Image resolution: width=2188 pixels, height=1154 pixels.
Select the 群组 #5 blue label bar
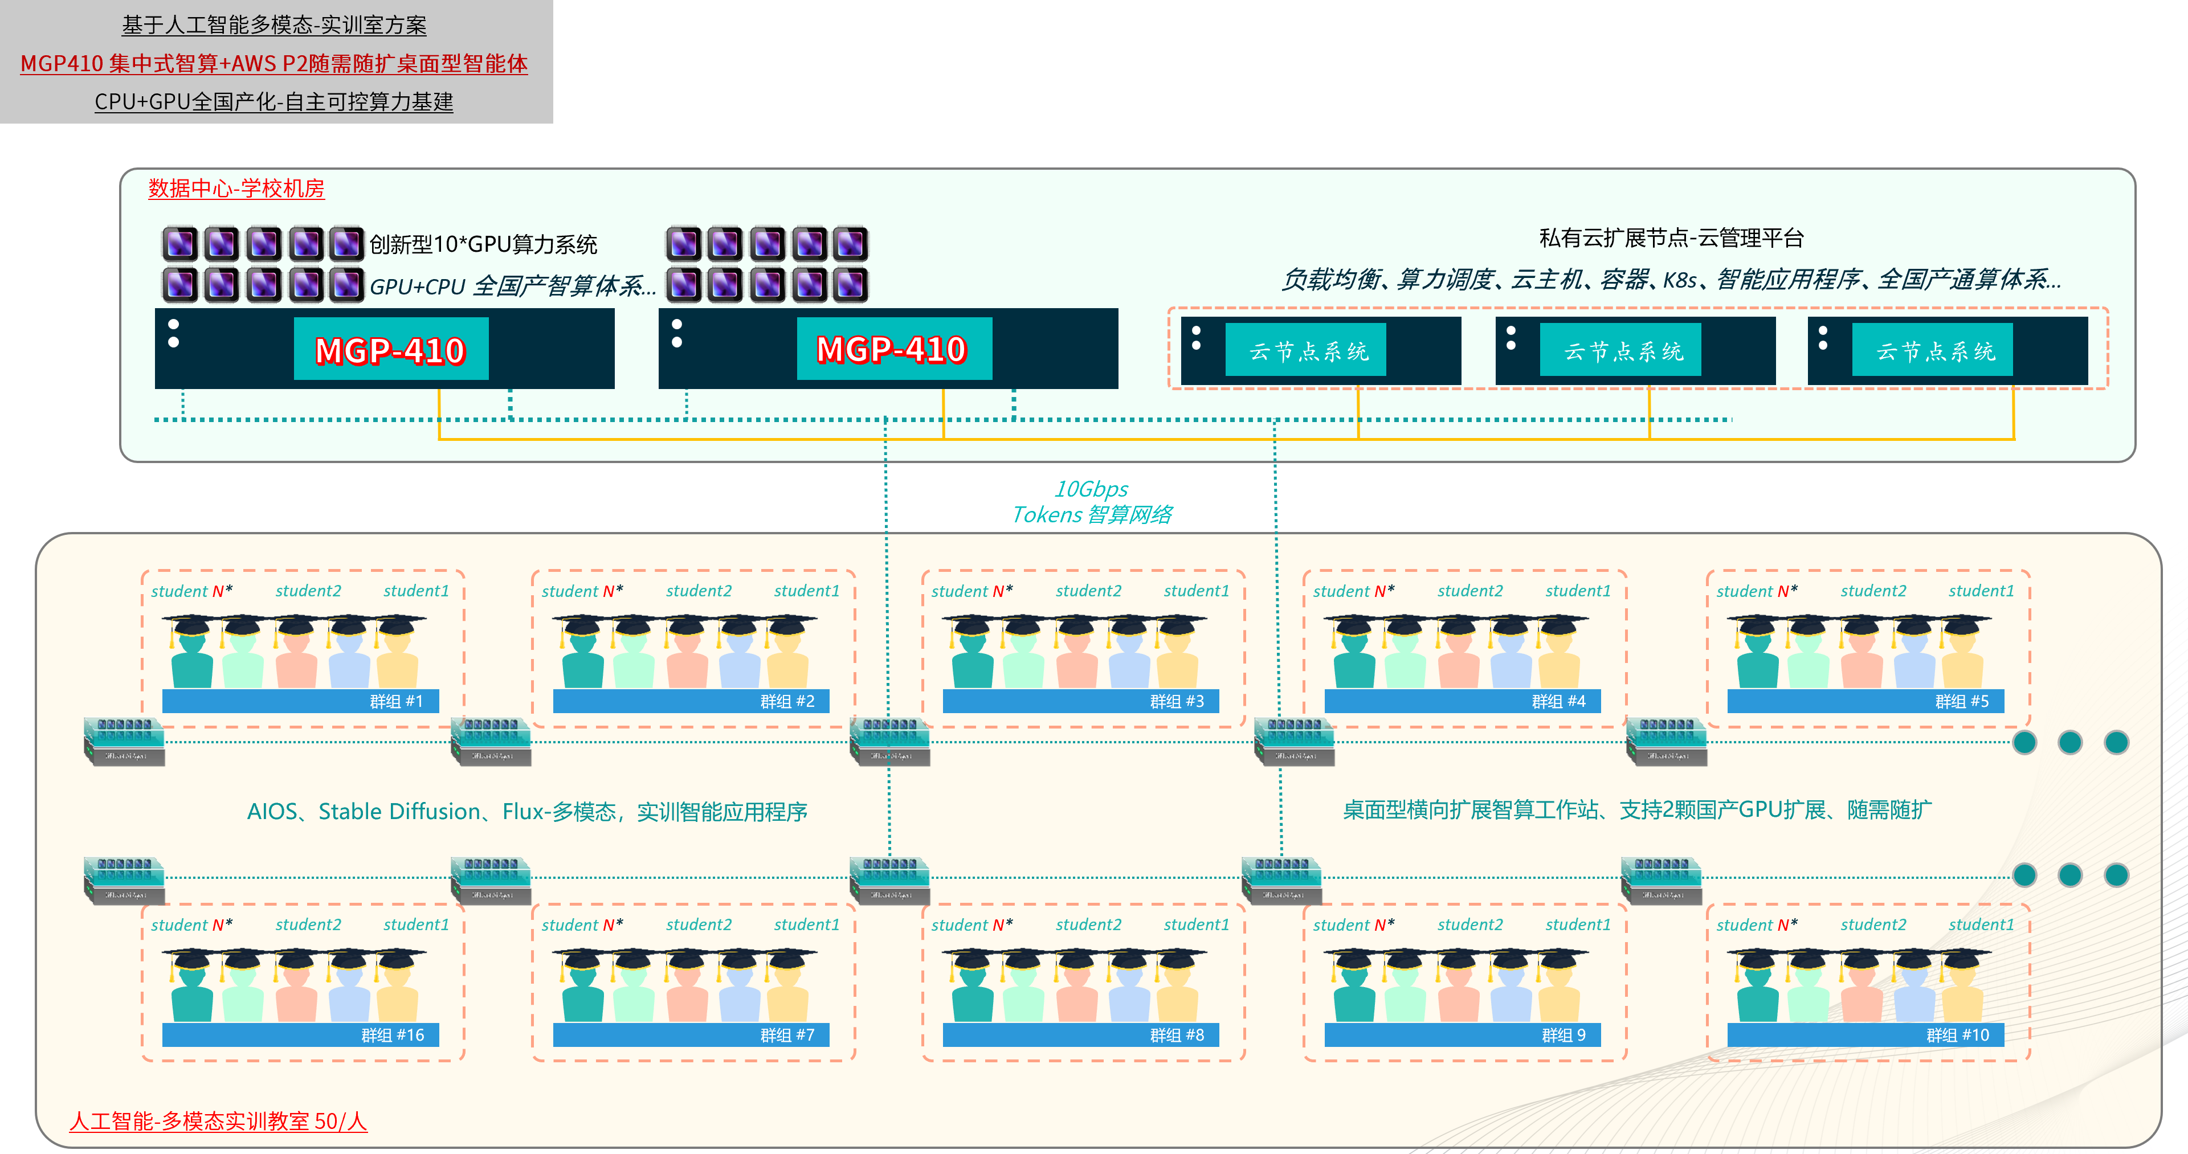(x=1865, y=701)
